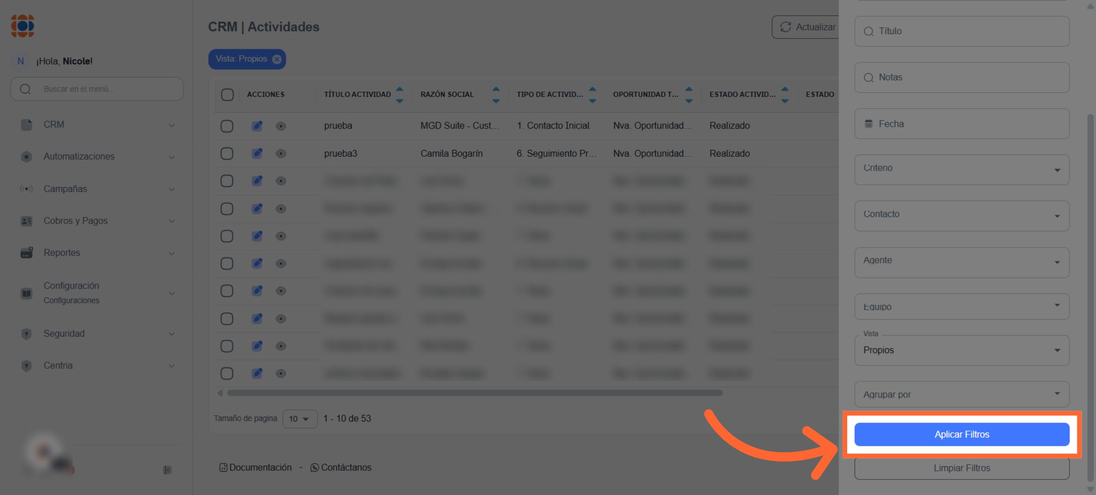Check the select-all header checkbox

[x=227, y=94]
